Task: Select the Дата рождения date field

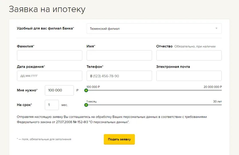Action: click(x=50, y=76)
